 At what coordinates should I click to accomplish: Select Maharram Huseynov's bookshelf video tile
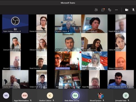point(68,79)
